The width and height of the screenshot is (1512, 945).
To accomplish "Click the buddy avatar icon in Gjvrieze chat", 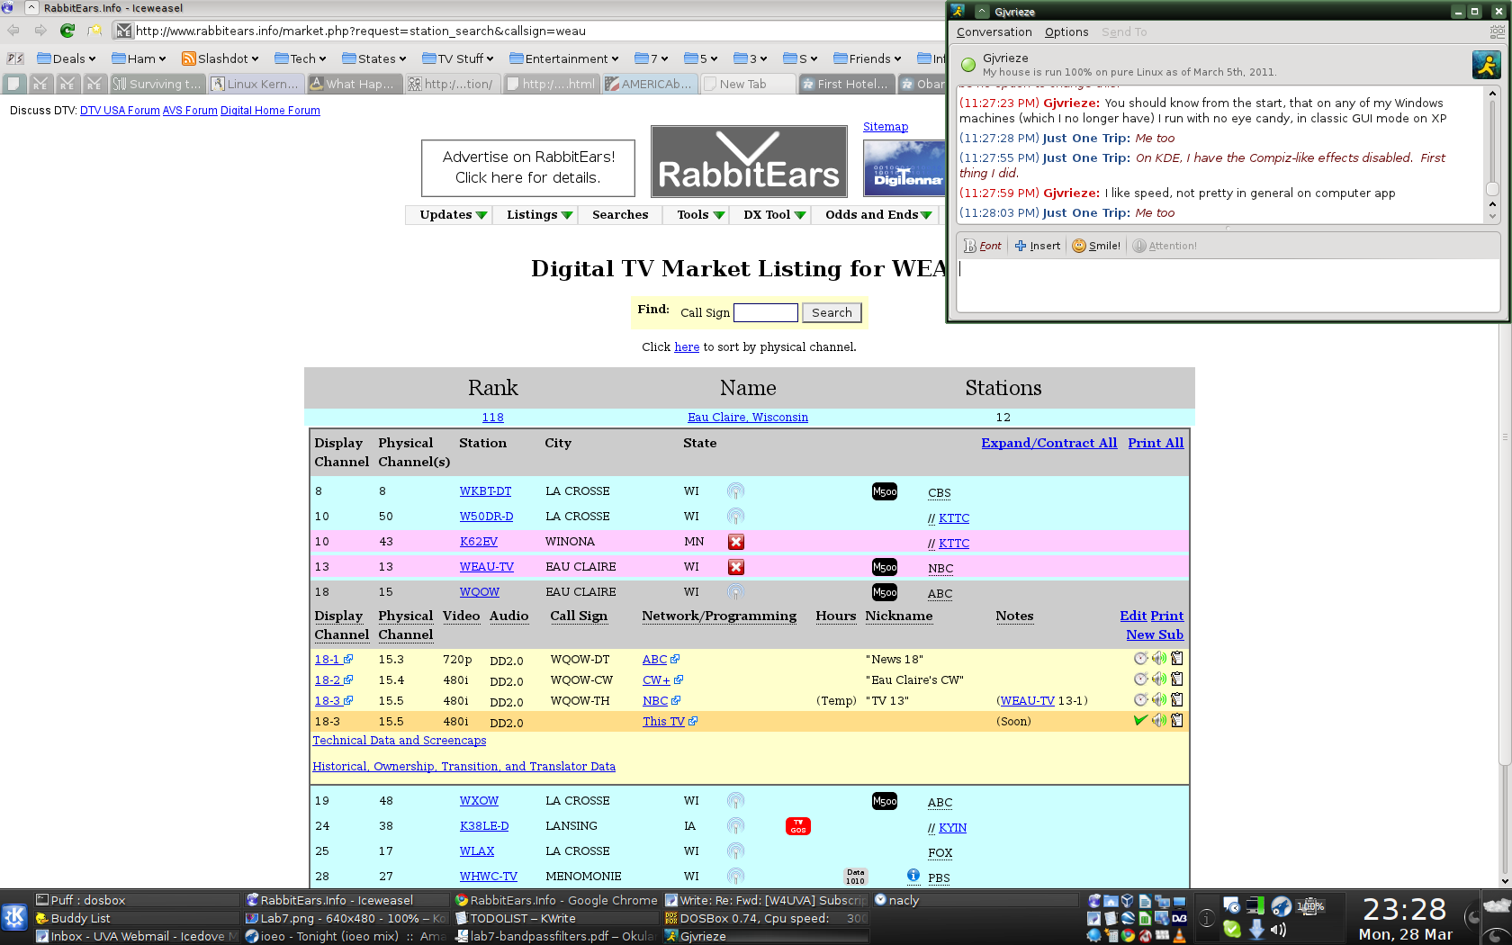I will coord(1486,65).
